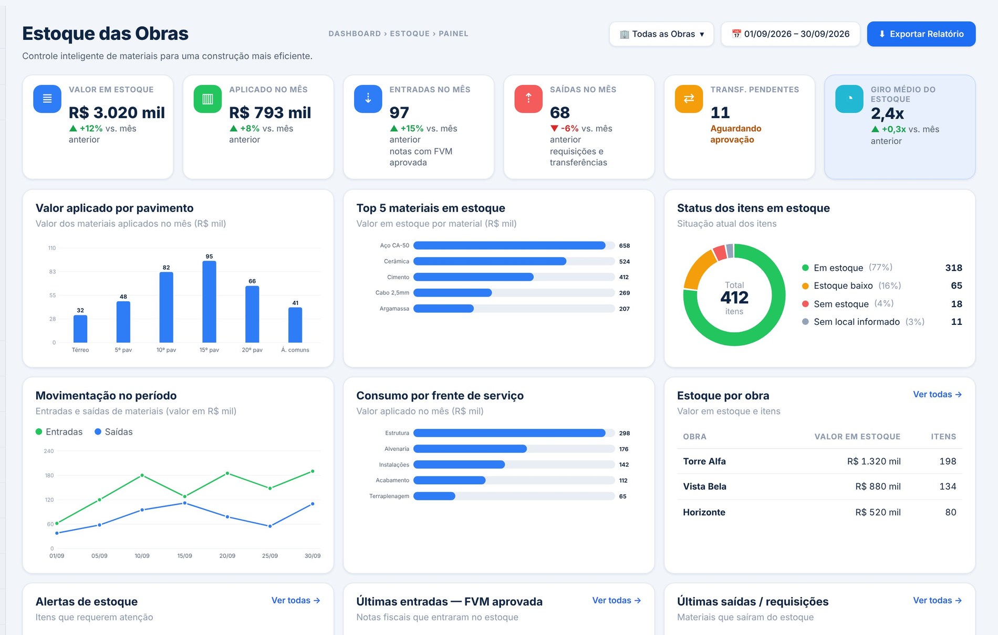
Task: Select the Vista Bela row
Action: [819, 486]
